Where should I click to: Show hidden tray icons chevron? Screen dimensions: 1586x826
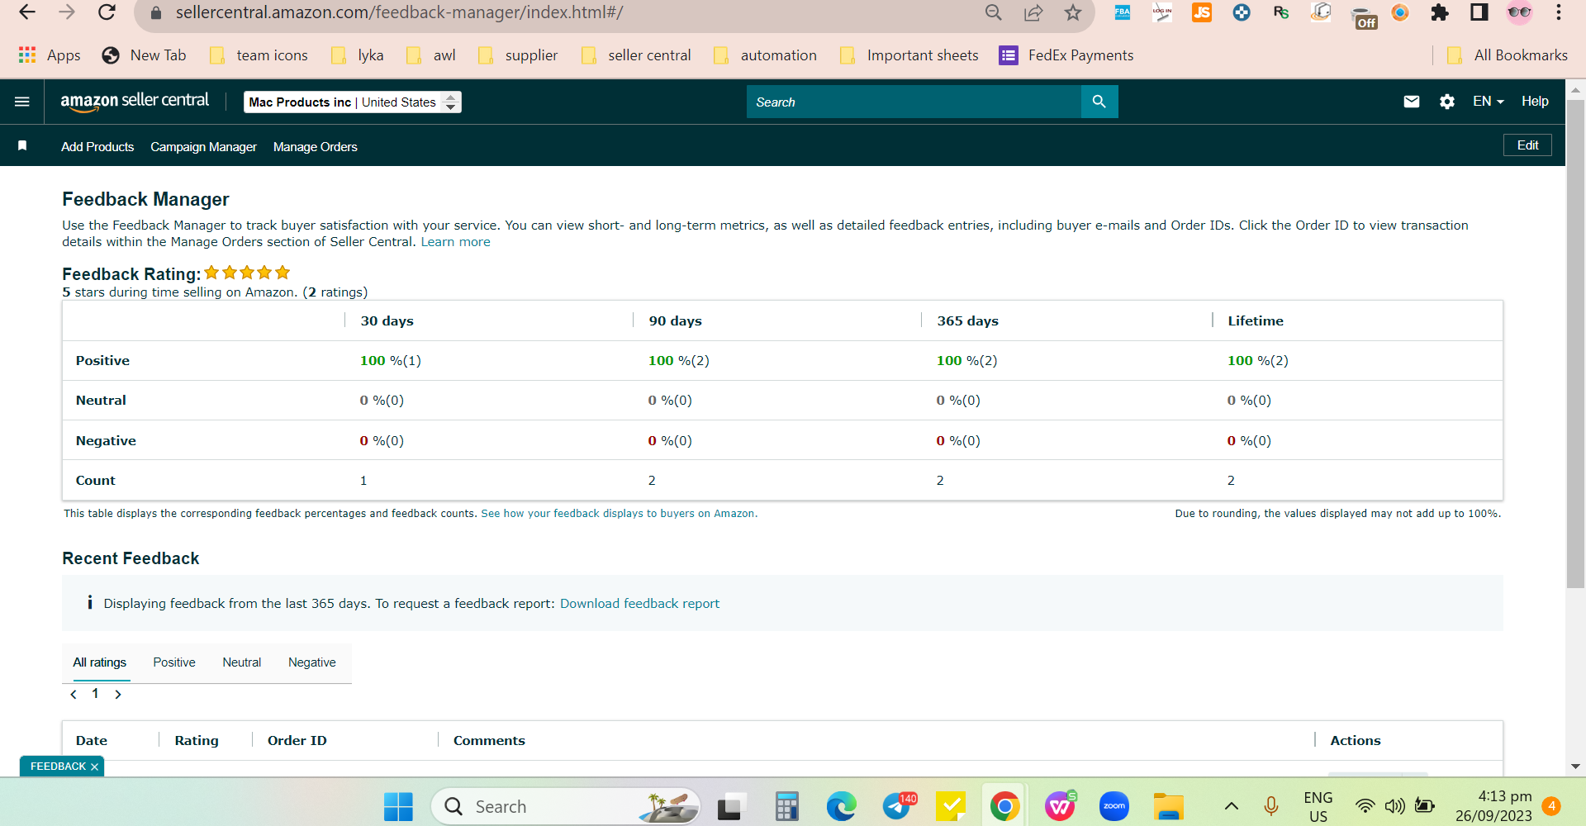[x=1232, y=806]
